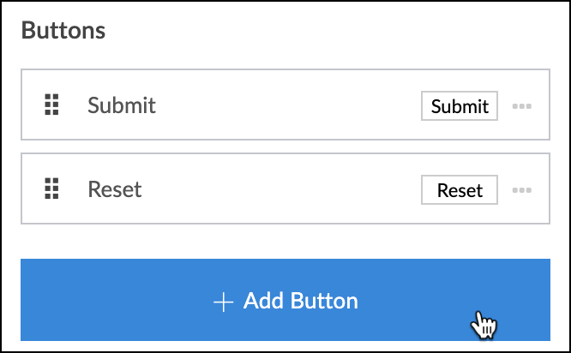Click the three-dot icon in Reset row

[522, 190]
